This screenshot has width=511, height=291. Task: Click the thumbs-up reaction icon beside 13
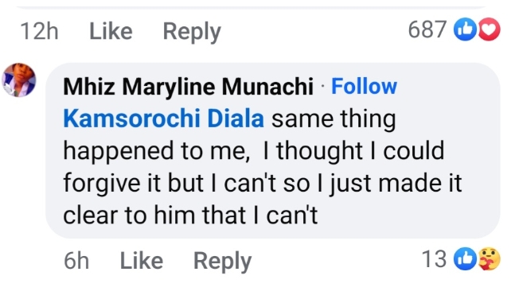(x=465, y=258)
